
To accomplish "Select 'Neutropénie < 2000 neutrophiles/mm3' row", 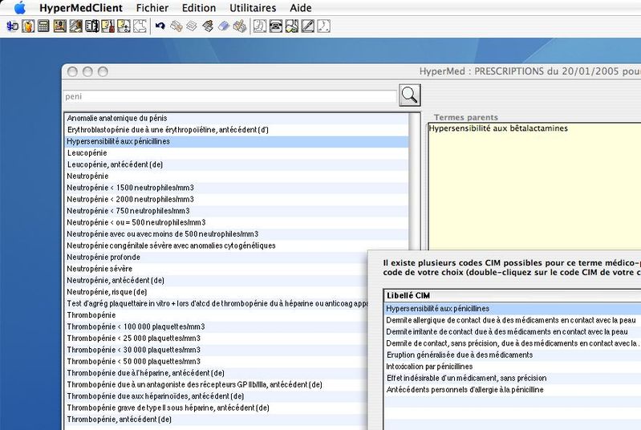I will point(237,200).
